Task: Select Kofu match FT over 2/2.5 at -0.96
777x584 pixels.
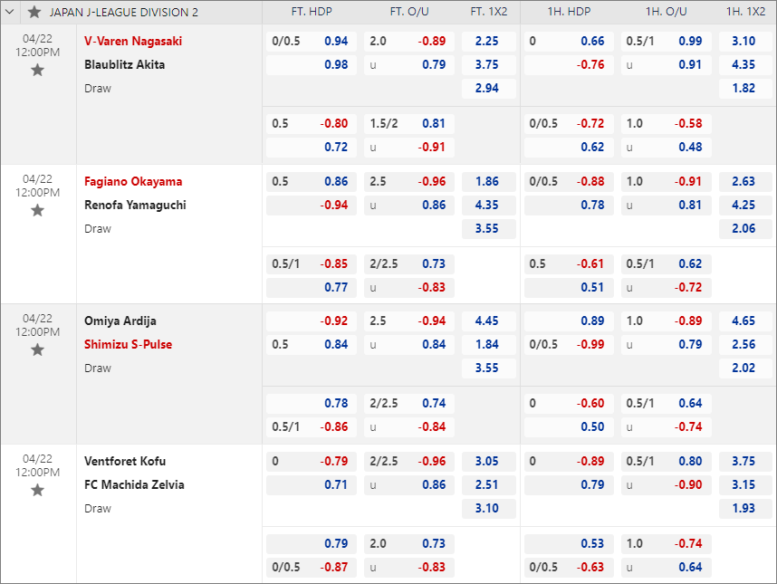Action: [409, 461]
